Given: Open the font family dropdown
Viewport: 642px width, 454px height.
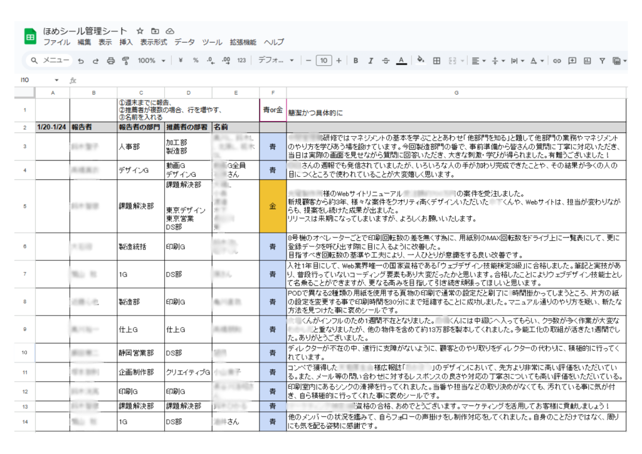Looking at the screenshot, I should tap(276, 60).
